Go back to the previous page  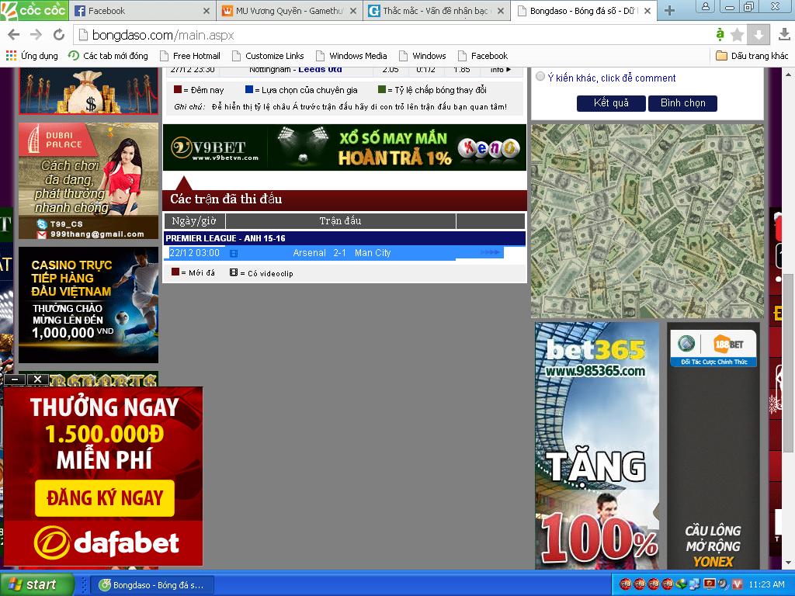tap(14, 34)
